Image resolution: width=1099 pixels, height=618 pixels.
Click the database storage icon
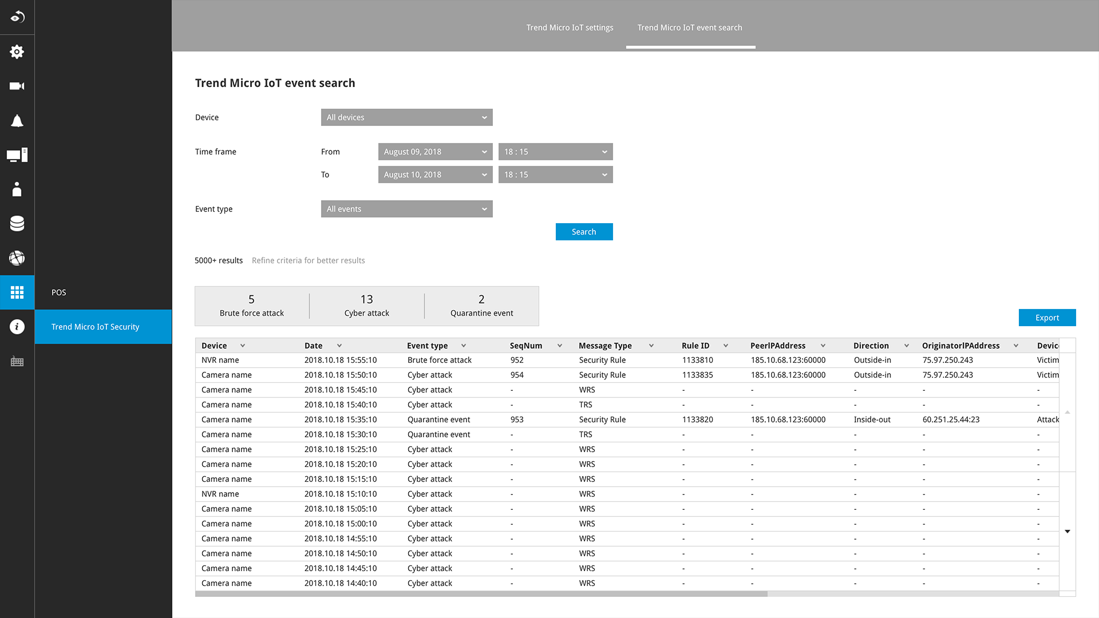click(17, 224)
